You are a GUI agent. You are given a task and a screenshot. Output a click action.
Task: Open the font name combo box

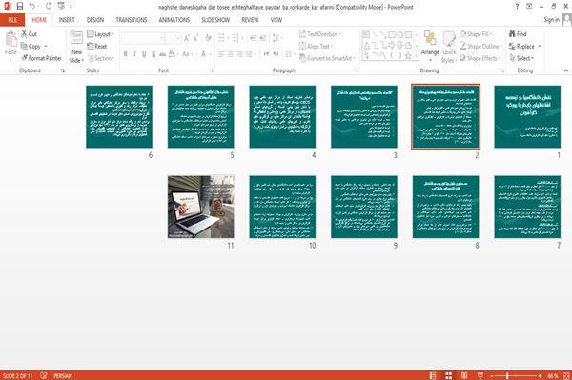[143, 38]
